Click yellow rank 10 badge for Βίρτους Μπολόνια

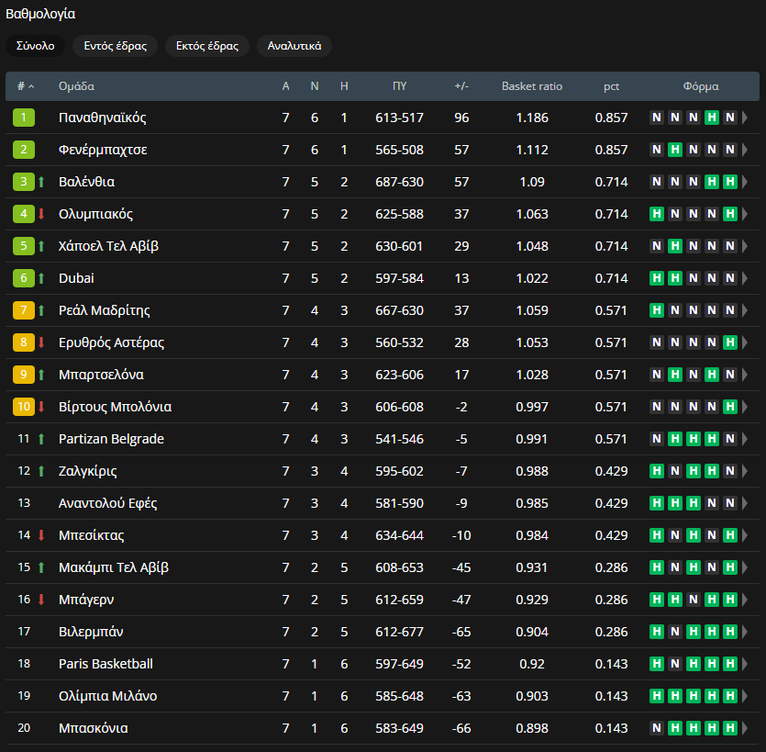[x=24, y=407]
